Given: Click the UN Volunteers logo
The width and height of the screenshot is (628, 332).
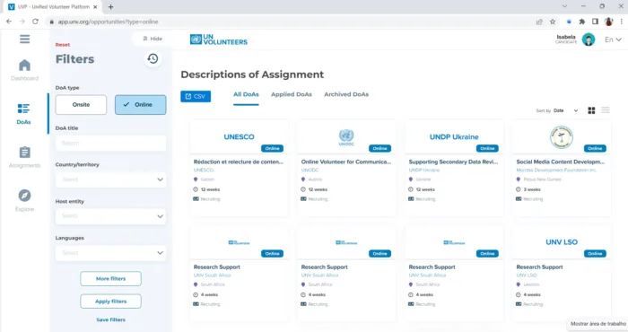Looking at the screenshot, I should (x=219, y=39).
